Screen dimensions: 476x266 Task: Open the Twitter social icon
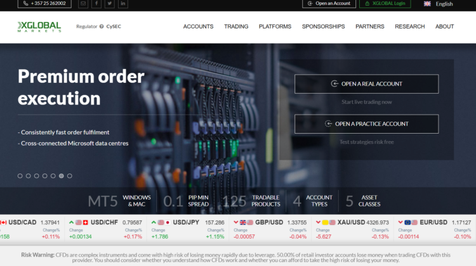pyautogui.click(x=109, y=4)
